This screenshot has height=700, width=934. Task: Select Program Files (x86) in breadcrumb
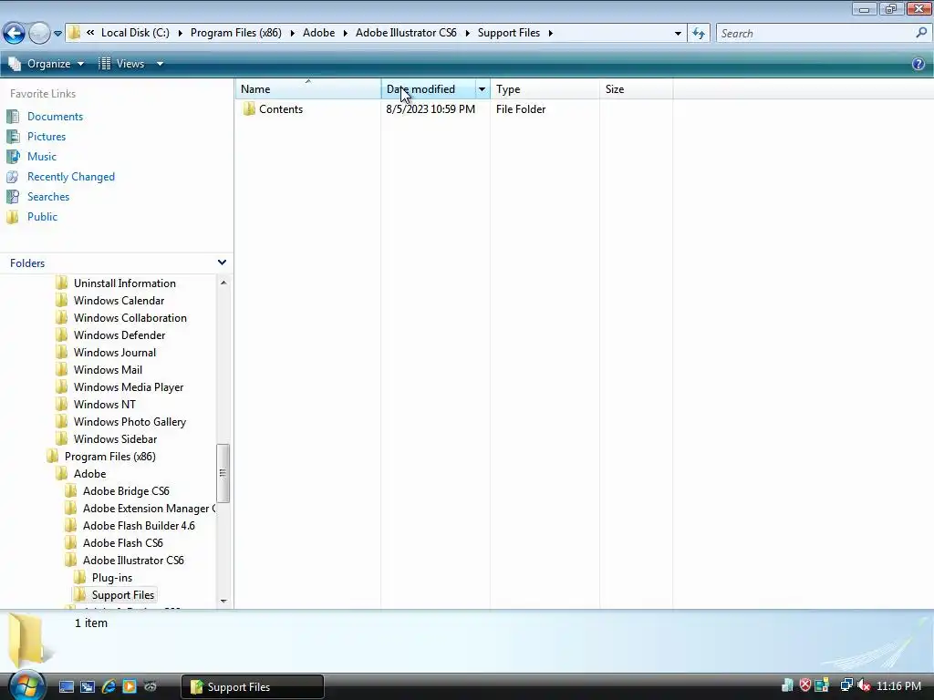click(236, 33)
